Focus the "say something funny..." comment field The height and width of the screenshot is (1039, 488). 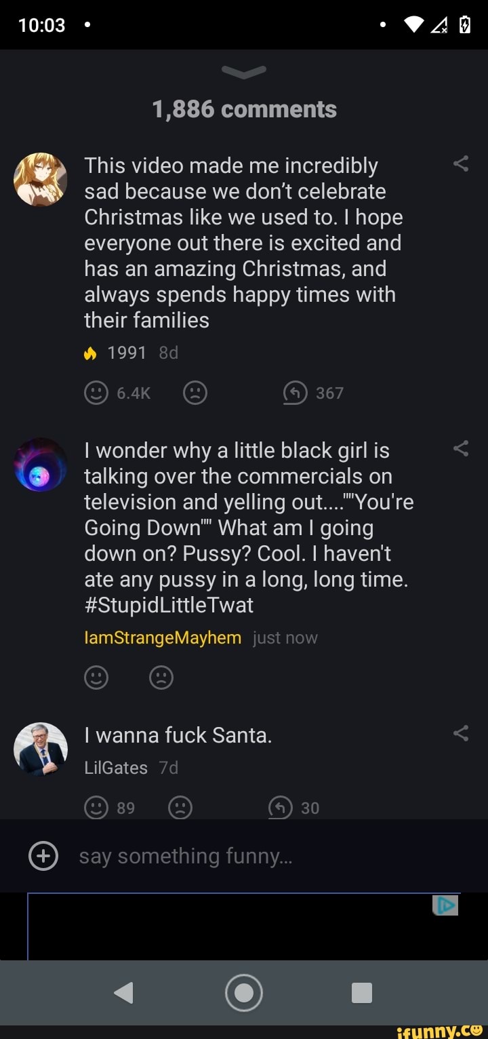[258, 856]
